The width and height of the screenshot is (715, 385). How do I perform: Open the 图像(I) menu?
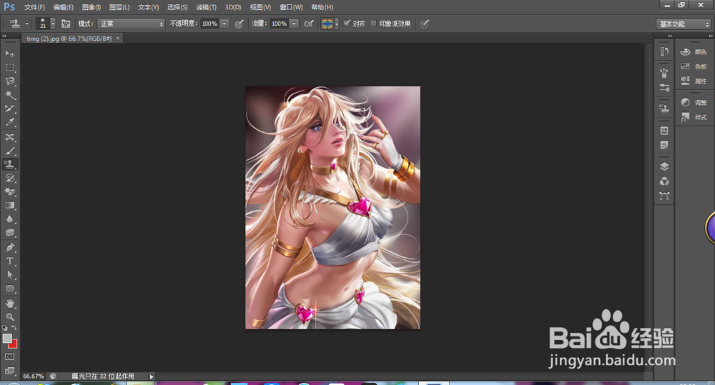pos(92,7)
